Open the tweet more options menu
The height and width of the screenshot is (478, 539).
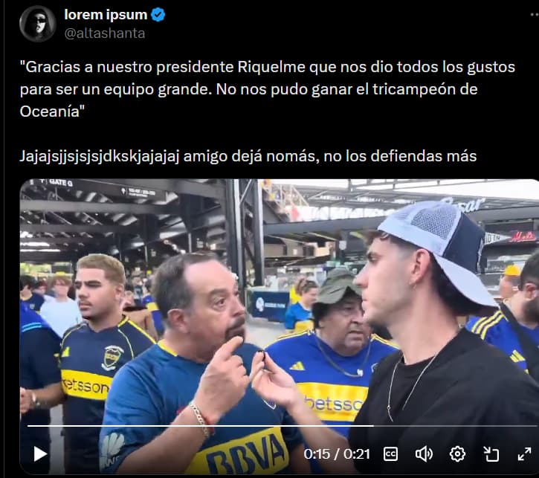(535, 15)
